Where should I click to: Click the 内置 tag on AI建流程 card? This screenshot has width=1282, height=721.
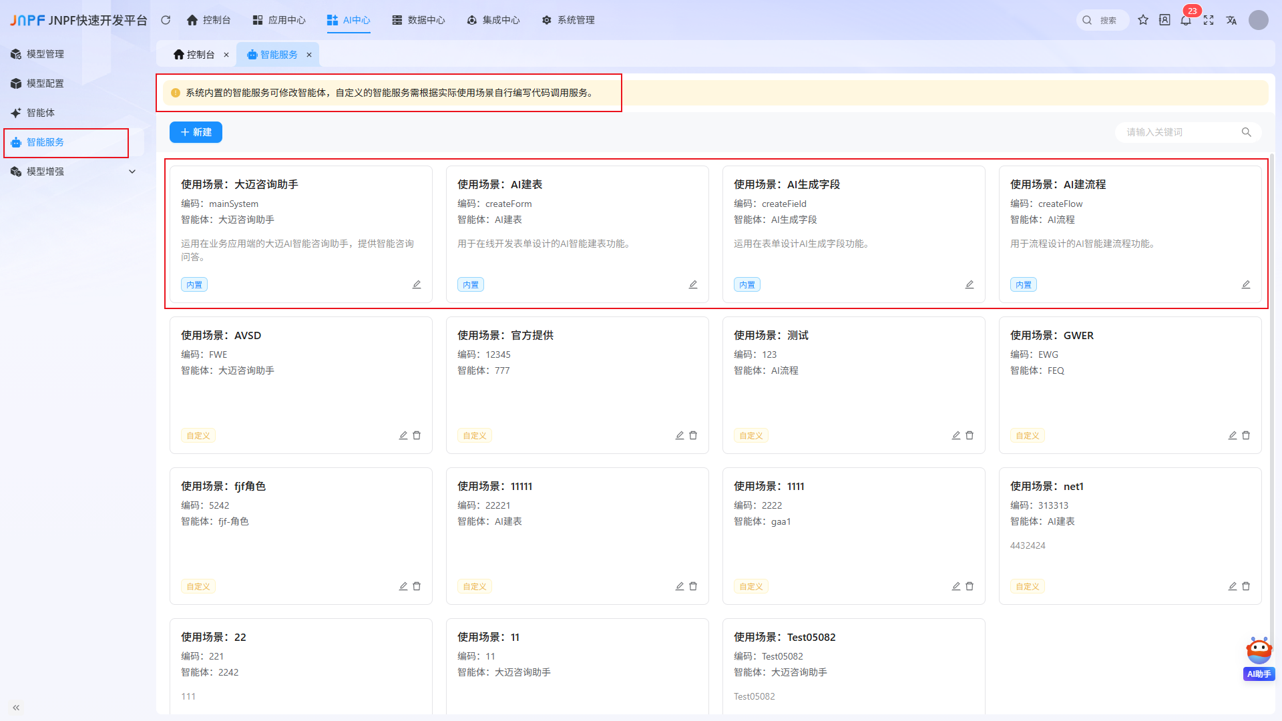click(1024, 285)
